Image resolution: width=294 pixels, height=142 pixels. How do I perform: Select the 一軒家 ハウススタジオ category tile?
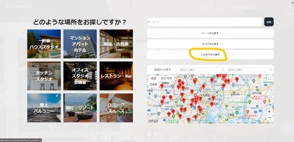point(44,44)
